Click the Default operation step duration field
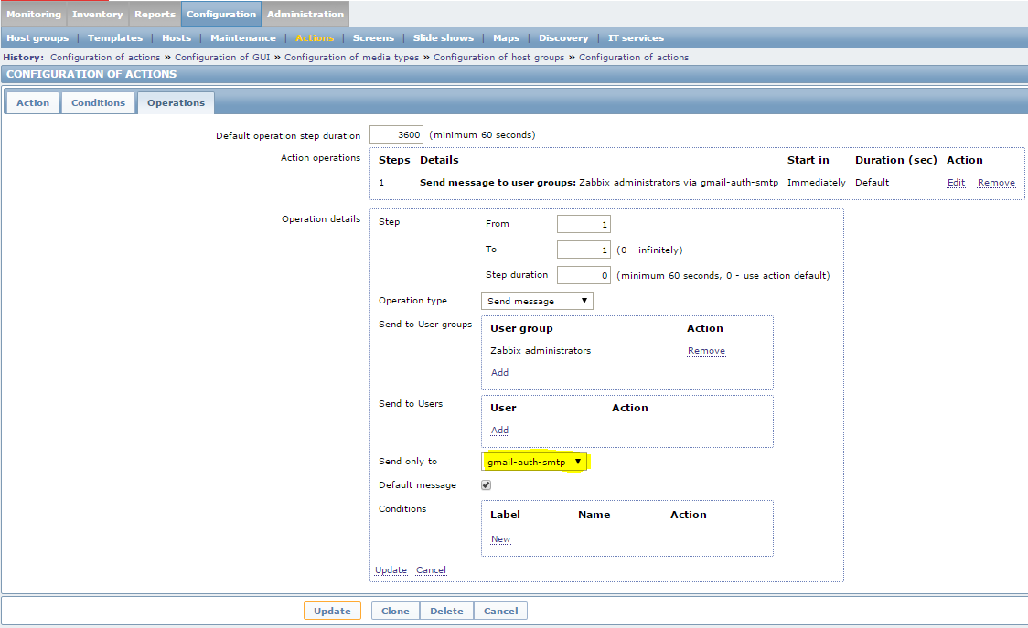This screenshot has height=628, width=1028. 396,133
